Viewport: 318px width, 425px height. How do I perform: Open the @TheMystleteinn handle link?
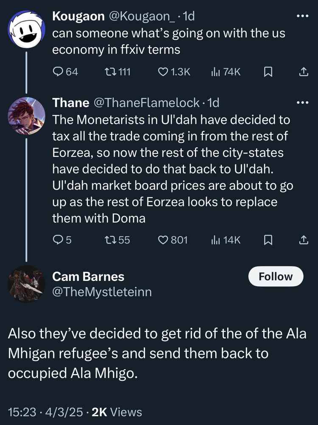pyautogui.click(x=102, y=292)
